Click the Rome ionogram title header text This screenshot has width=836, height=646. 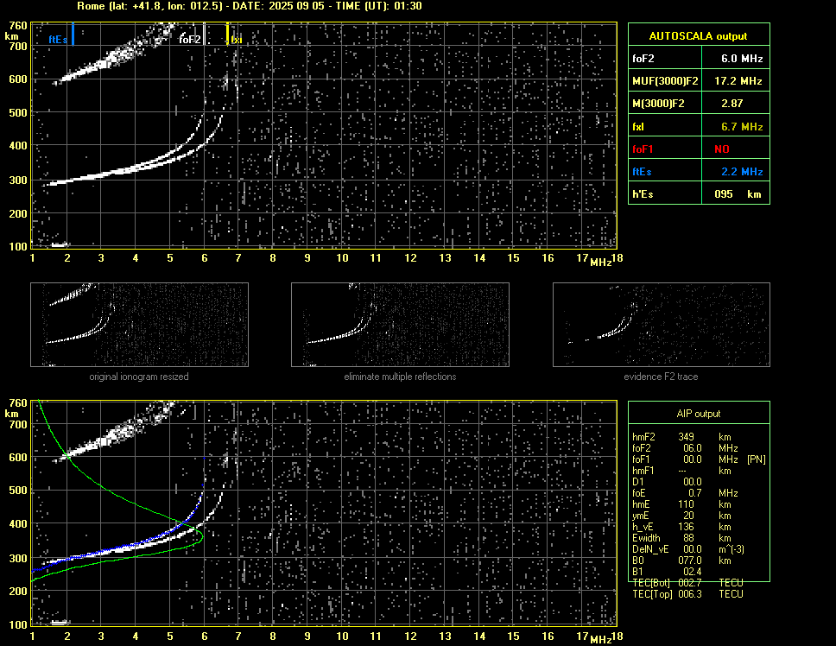pos(249,6)
